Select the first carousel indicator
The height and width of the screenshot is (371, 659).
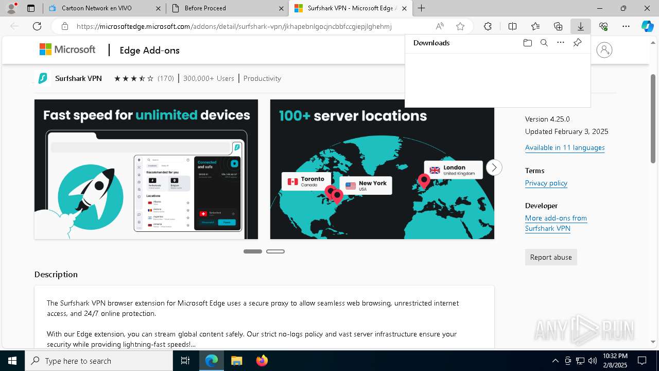(x=253, y=251)
